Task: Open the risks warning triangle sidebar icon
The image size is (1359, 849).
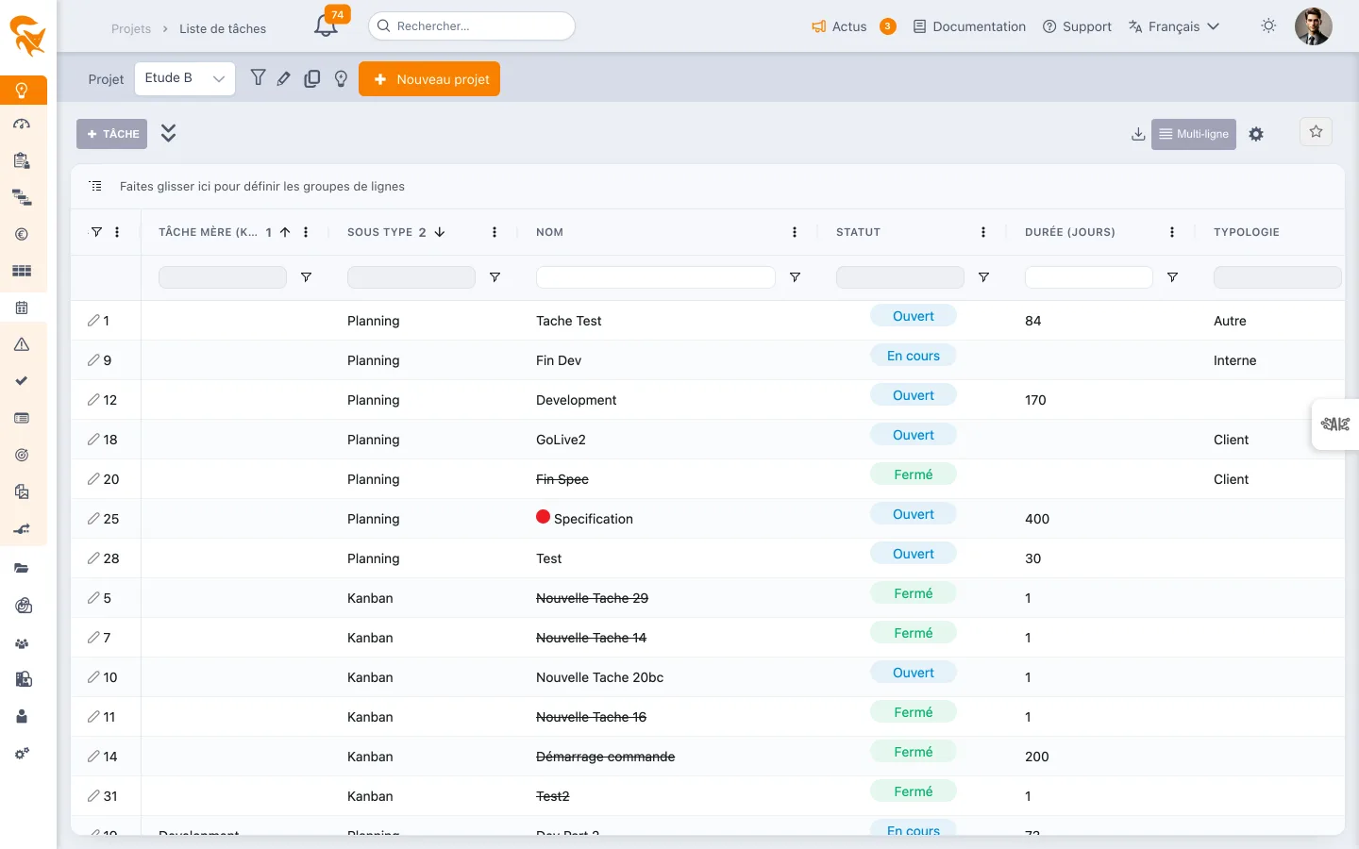Action: [x=22, y=344]
